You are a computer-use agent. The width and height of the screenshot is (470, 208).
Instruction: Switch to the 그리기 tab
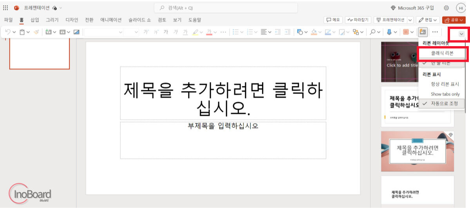(x=52, y=20)
